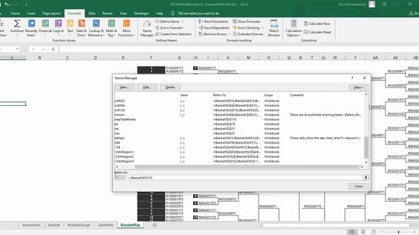Sort by the Scope column header
The image size is (419, 235).
tap(268, 95)
